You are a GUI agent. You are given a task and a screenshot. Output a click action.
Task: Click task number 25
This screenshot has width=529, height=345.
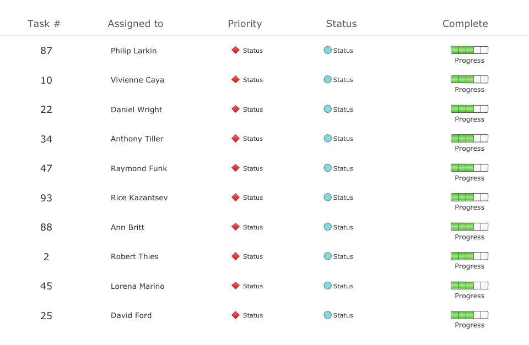coord(46,315)
